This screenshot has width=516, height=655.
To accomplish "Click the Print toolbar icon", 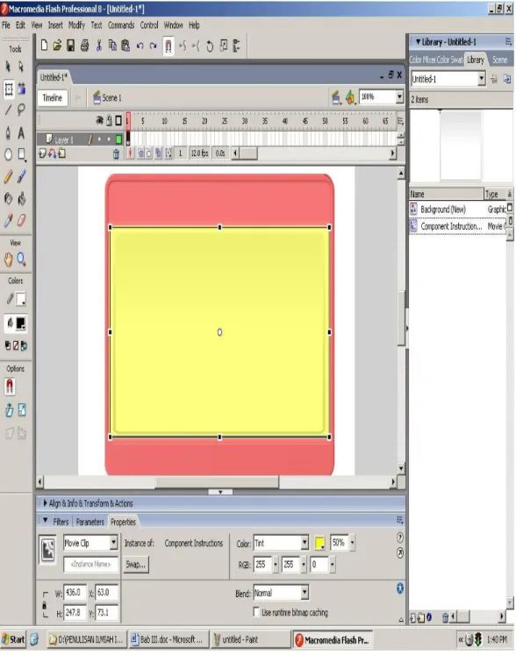I will 84,46.
